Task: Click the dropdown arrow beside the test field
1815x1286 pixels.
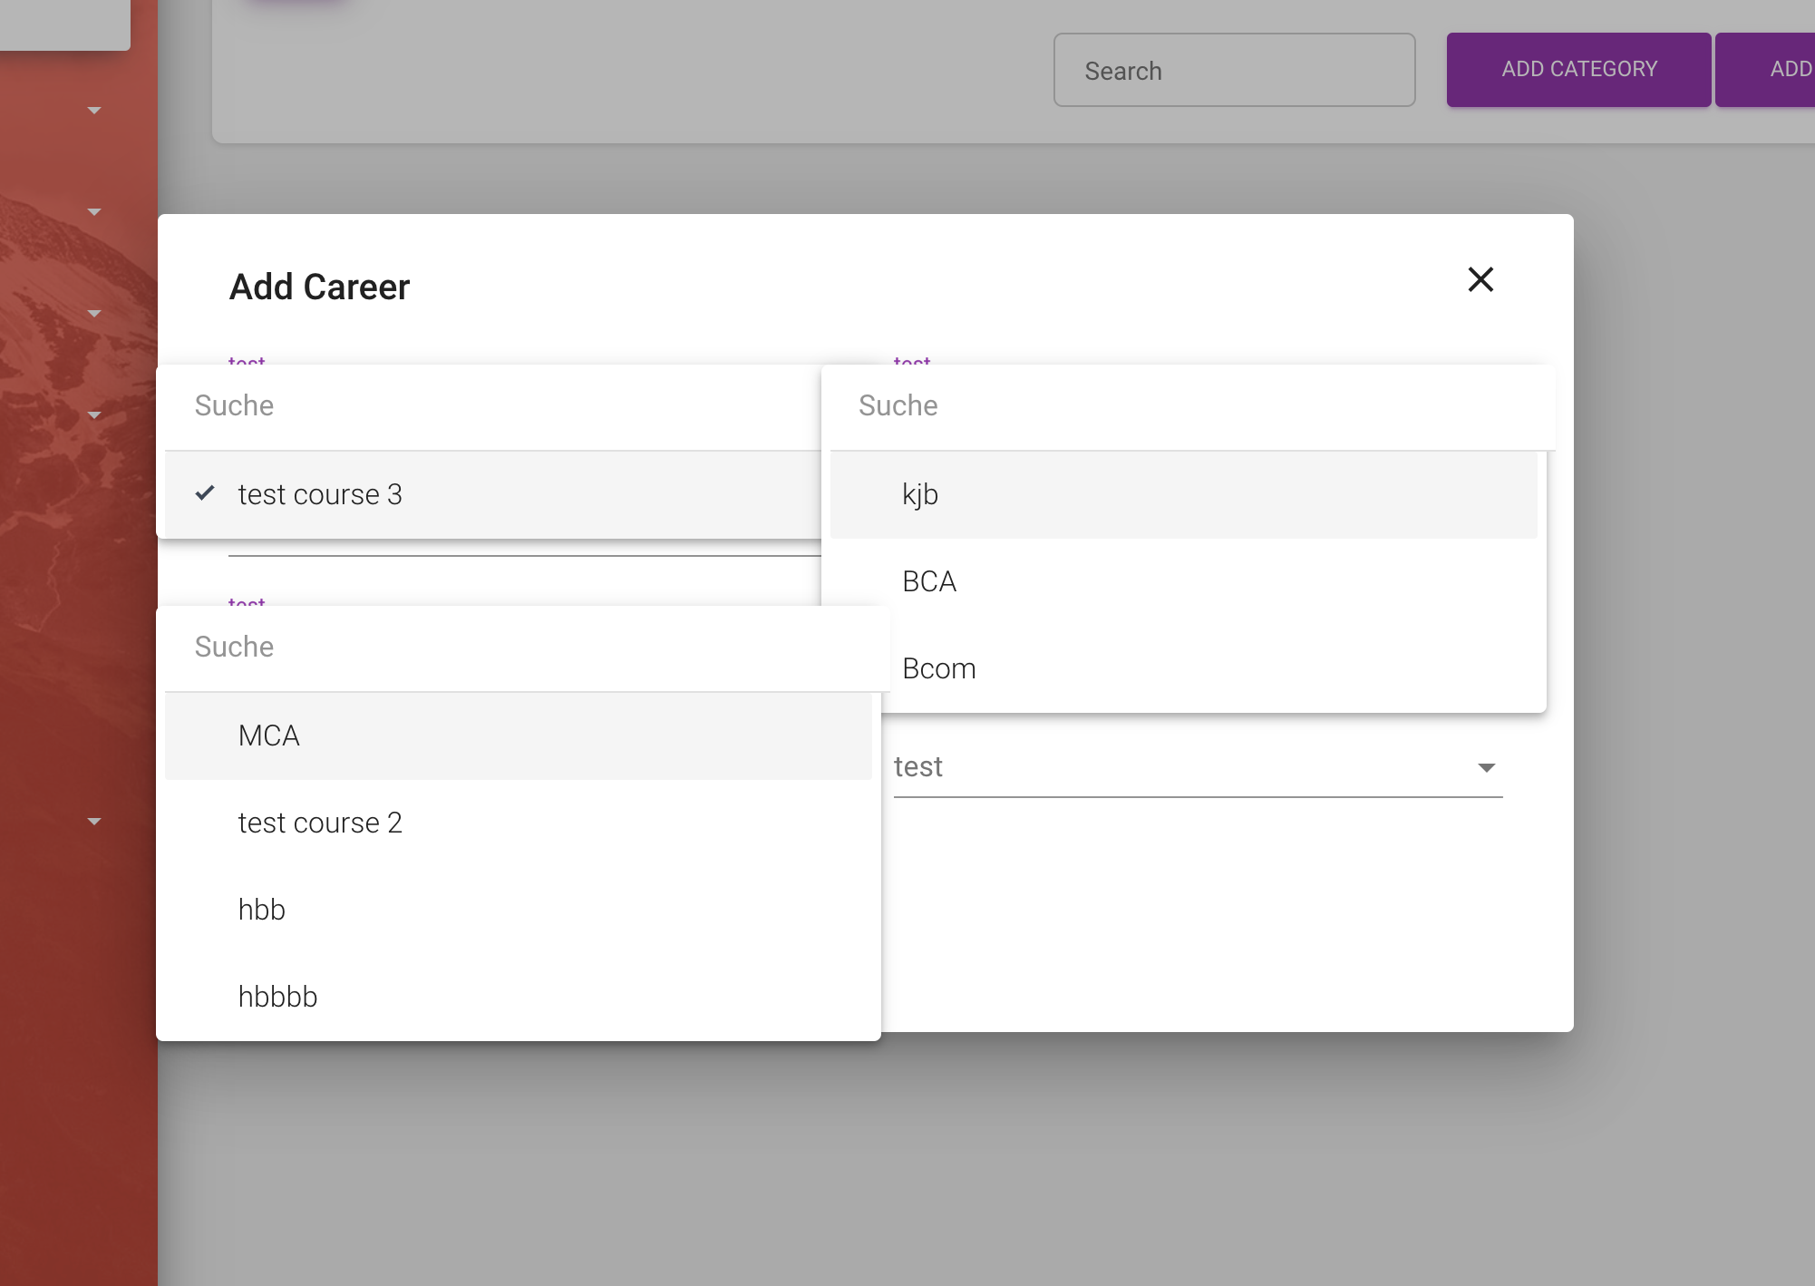Action: click(x=1486, y=766)
